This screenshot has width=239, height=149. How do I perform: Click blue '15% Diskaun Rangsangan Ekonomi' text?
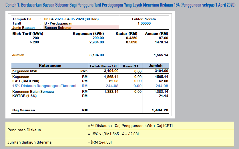click(x=44, y=86)
